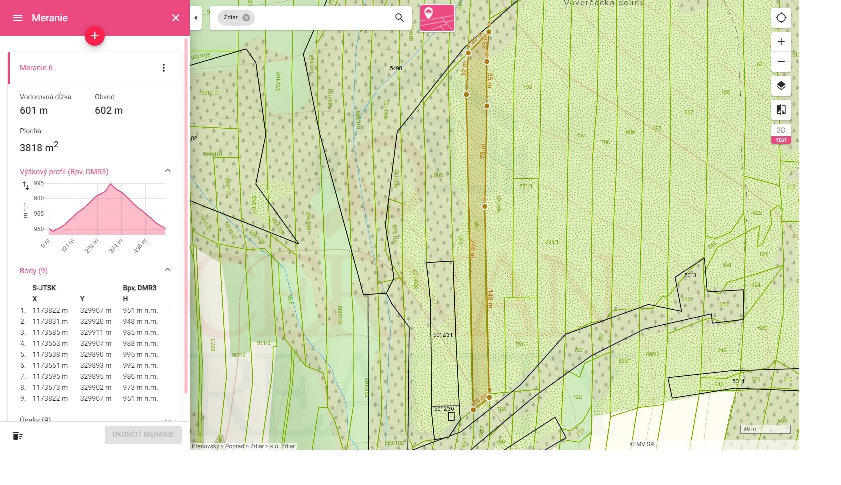The width and height of the screenshot is (841, 485).
Task: Remove the Ždiar search chip
Action: 246,18
